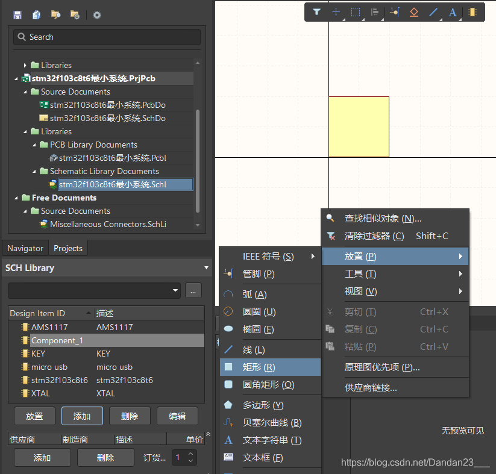Open the settings gear icon
The width and height of the screenshot is (496, 474).
coord(96,14)
